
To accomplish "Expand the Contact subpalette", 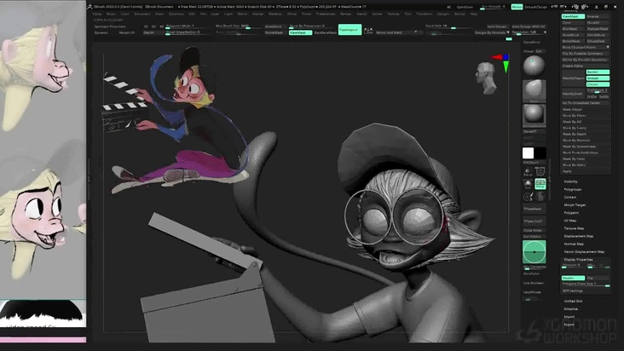I will [x=570, y=197].
